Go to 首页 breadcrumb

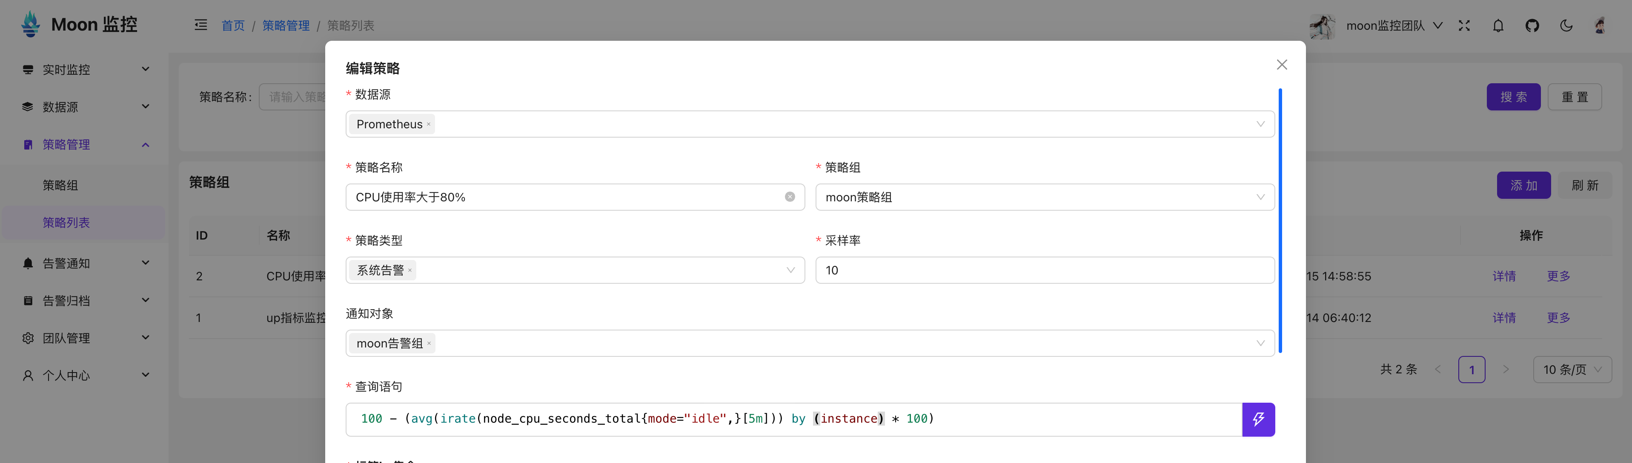tap(233, 26)
